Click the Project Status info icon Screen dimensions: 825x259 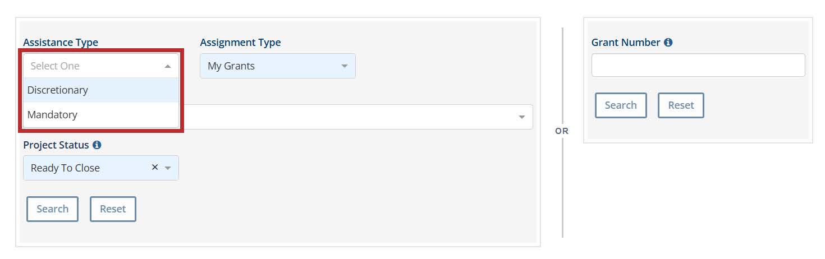pyautogui.click(x=97, y=145)
